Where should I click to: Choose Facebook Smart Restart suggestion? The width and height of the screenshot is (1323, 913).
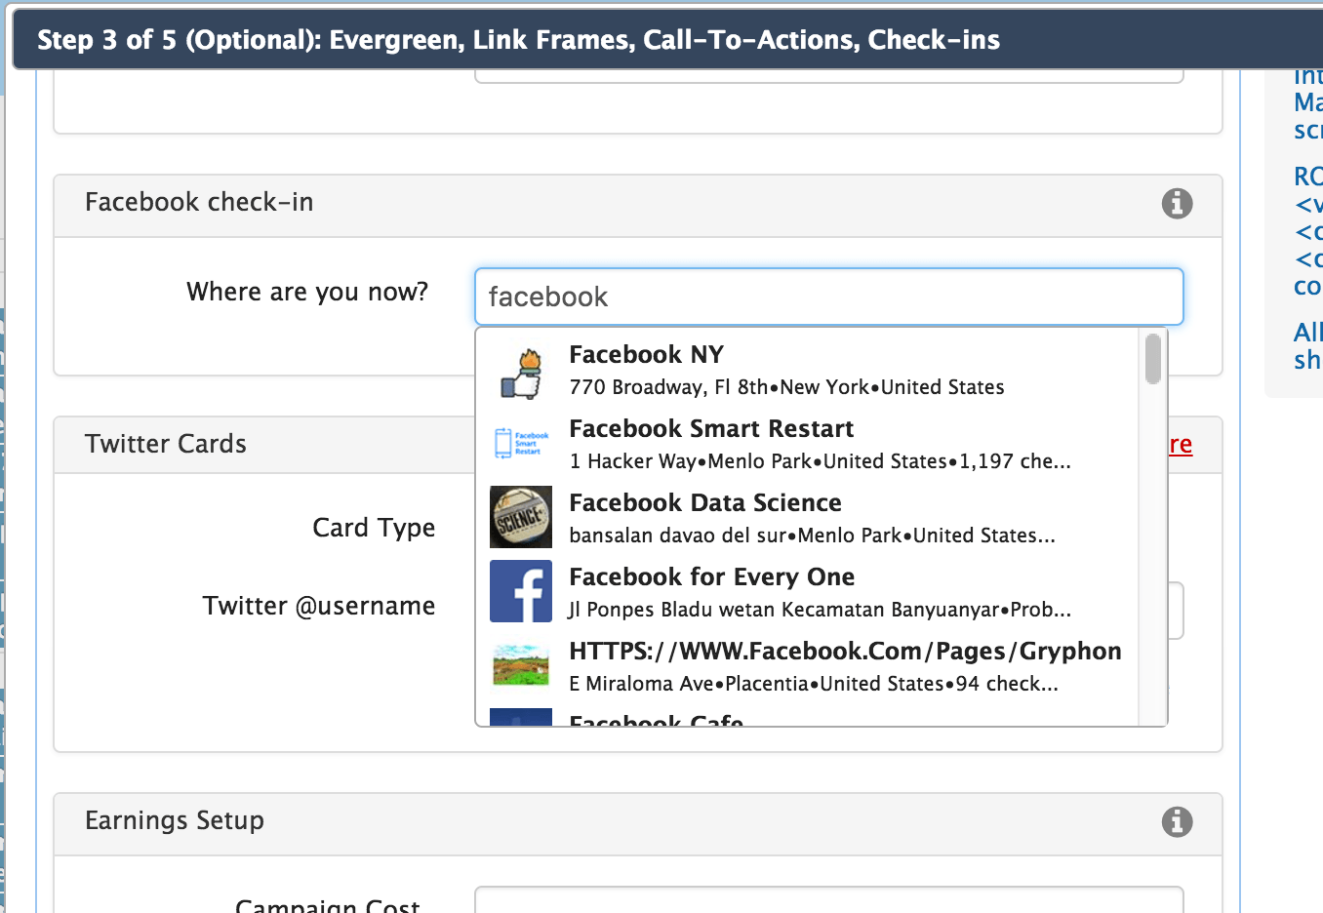click(808, 445)
